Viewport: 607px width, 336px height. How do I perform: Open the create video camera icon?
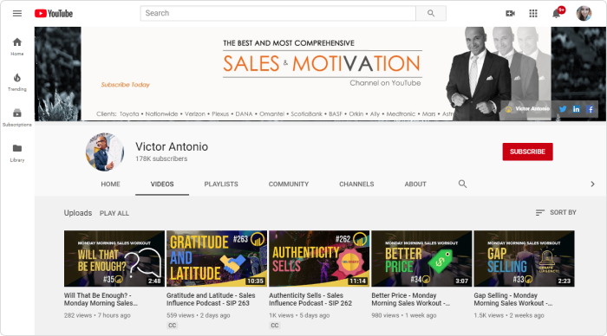510,14
